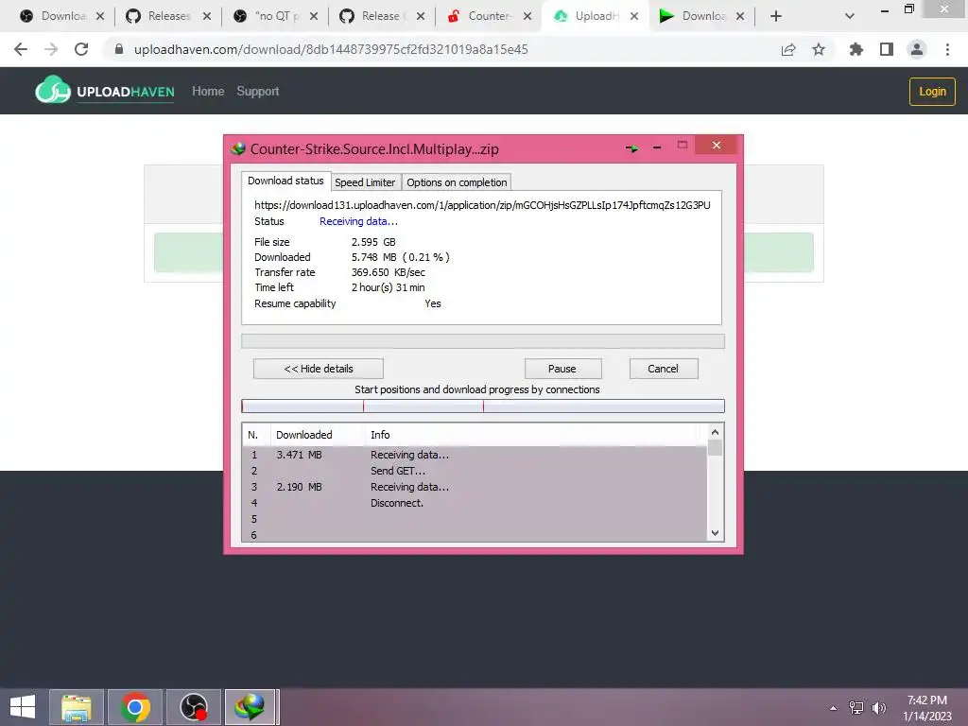This screenshot has width=968, height=726.
Task: View site security lock info
Action: click(x=119, y=49)
